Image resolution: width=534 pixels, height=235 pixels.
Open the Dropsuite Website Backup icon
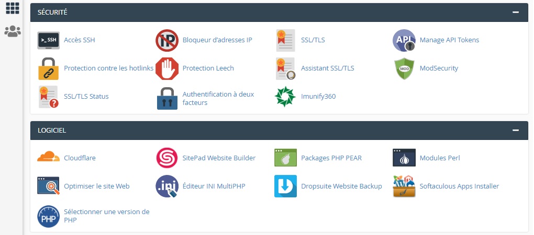click(285, 186)
